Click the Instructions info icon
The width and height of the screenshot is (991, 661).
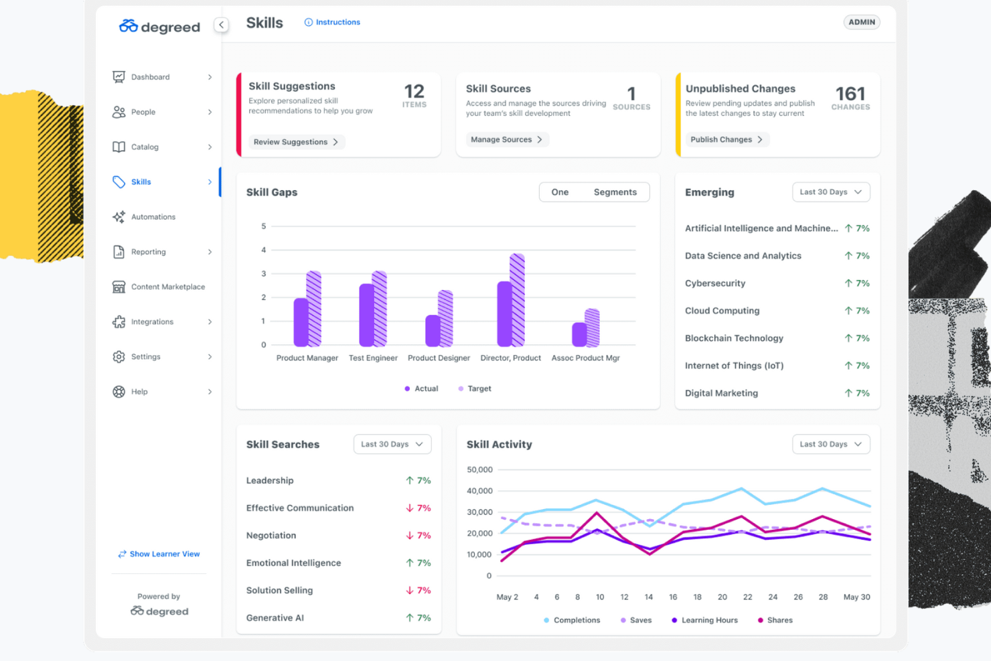307,21
